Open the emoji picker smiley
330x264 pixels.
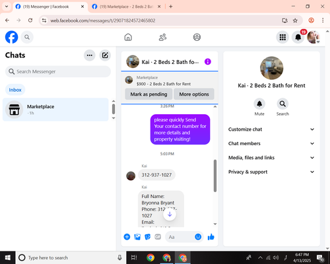[198, 237]
